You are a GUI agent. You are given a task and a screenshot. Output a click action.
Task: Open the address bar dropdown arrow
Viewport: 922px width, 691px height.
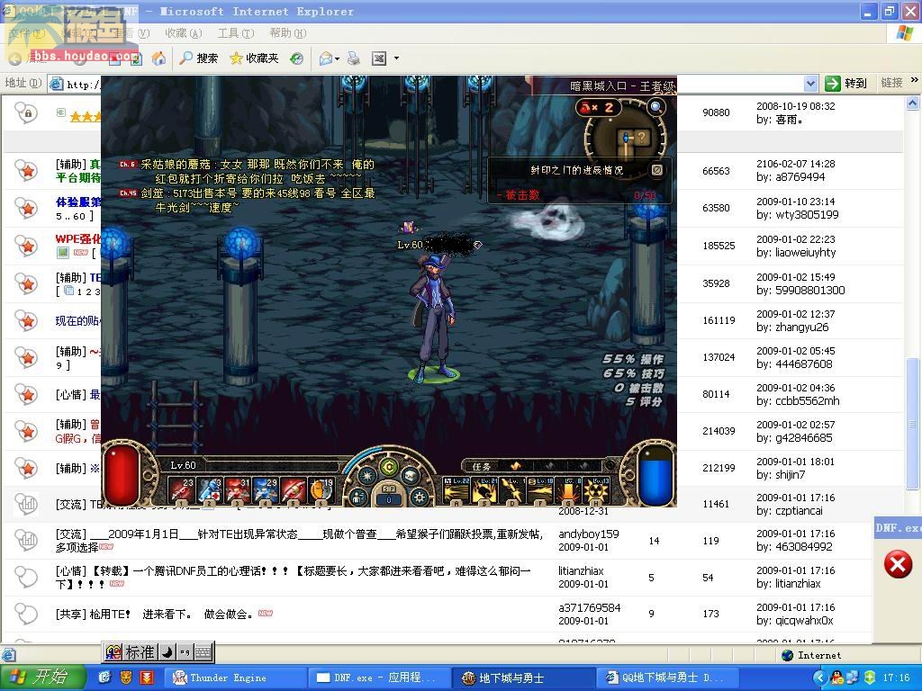click(810, 84)
